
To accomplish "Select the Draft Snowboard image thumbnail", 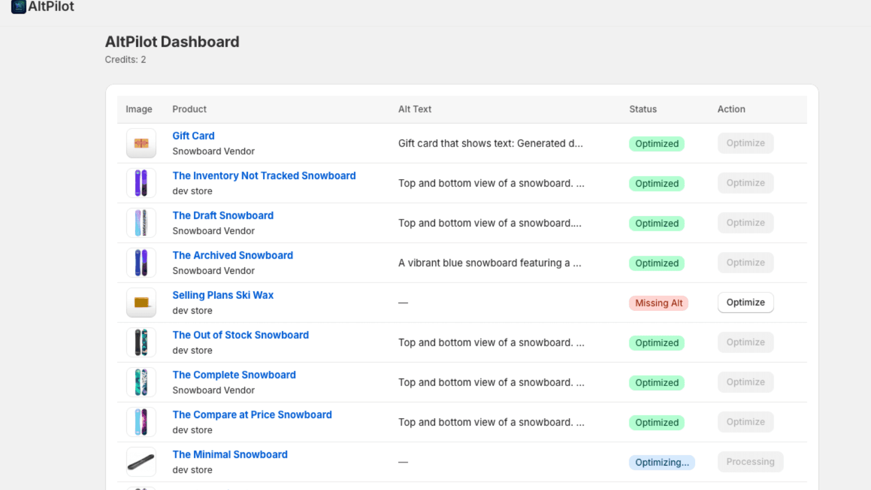I will pos(141,223).
